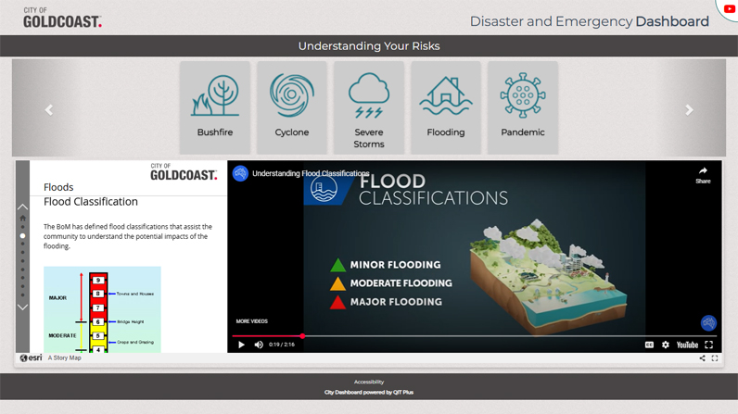
Task: Open video settings gear
Action: (665, 345)
